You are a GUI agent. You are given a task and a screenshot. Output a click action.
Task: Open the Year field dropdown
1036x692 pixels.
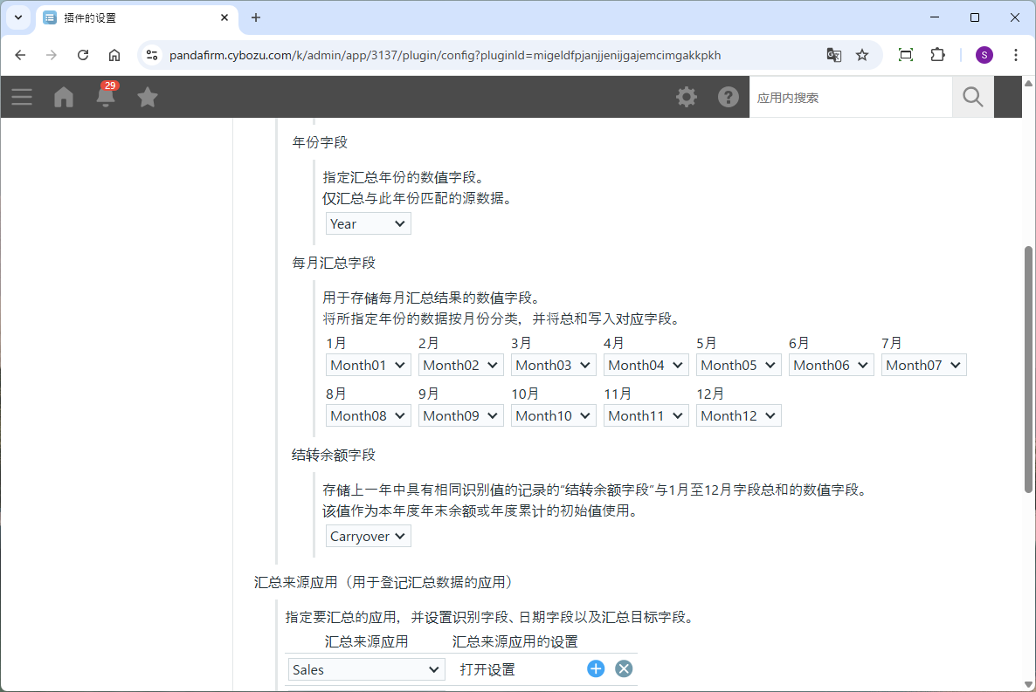[x=368, y=224]
